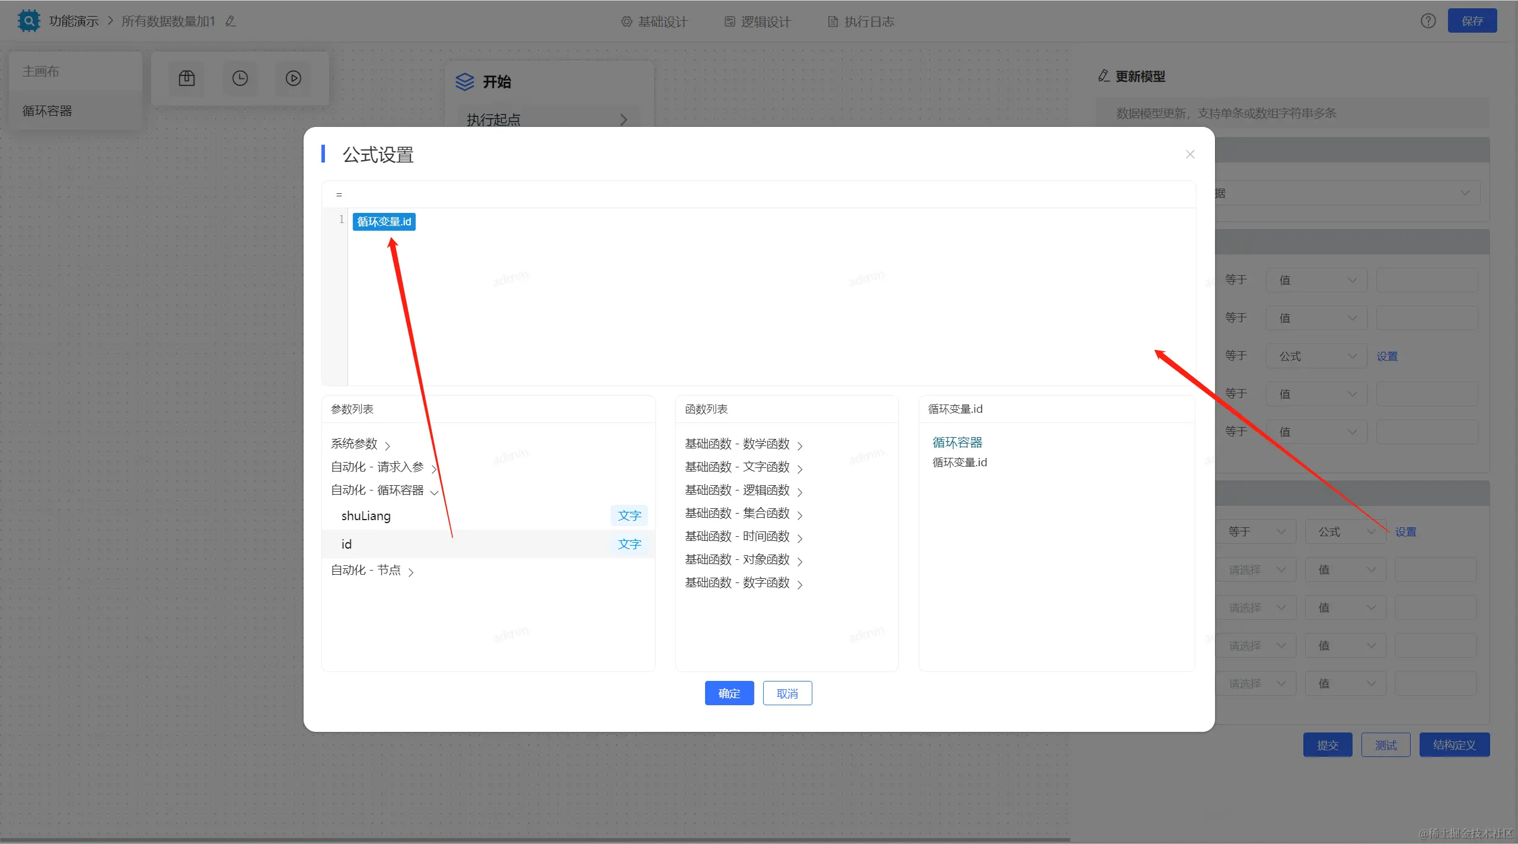The width and height of the screenshot is (1518, 844).
Task: Click the layers icon beside 开始
Action: point(465,81)
